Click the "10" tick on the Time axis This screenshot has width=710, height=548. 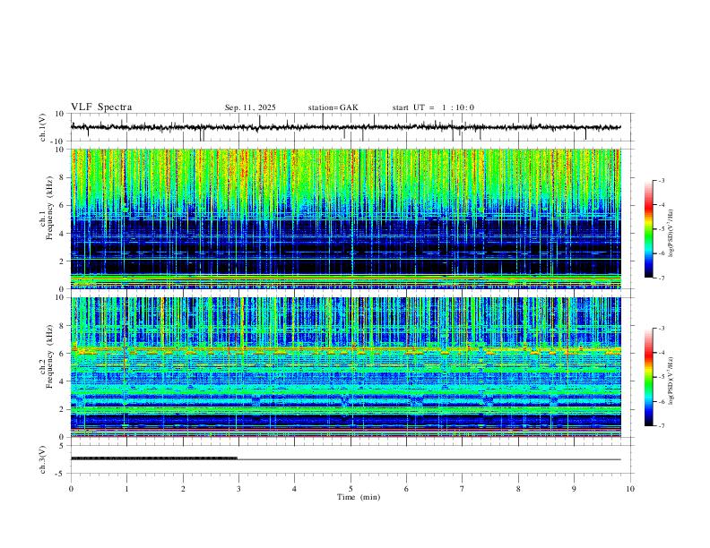pyautogui.click(x=630, y=489)
